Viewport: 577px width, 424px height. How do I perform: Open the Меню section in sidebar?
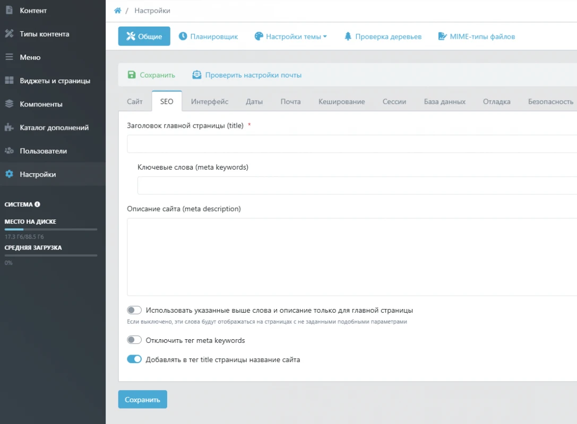pos(30,57)
